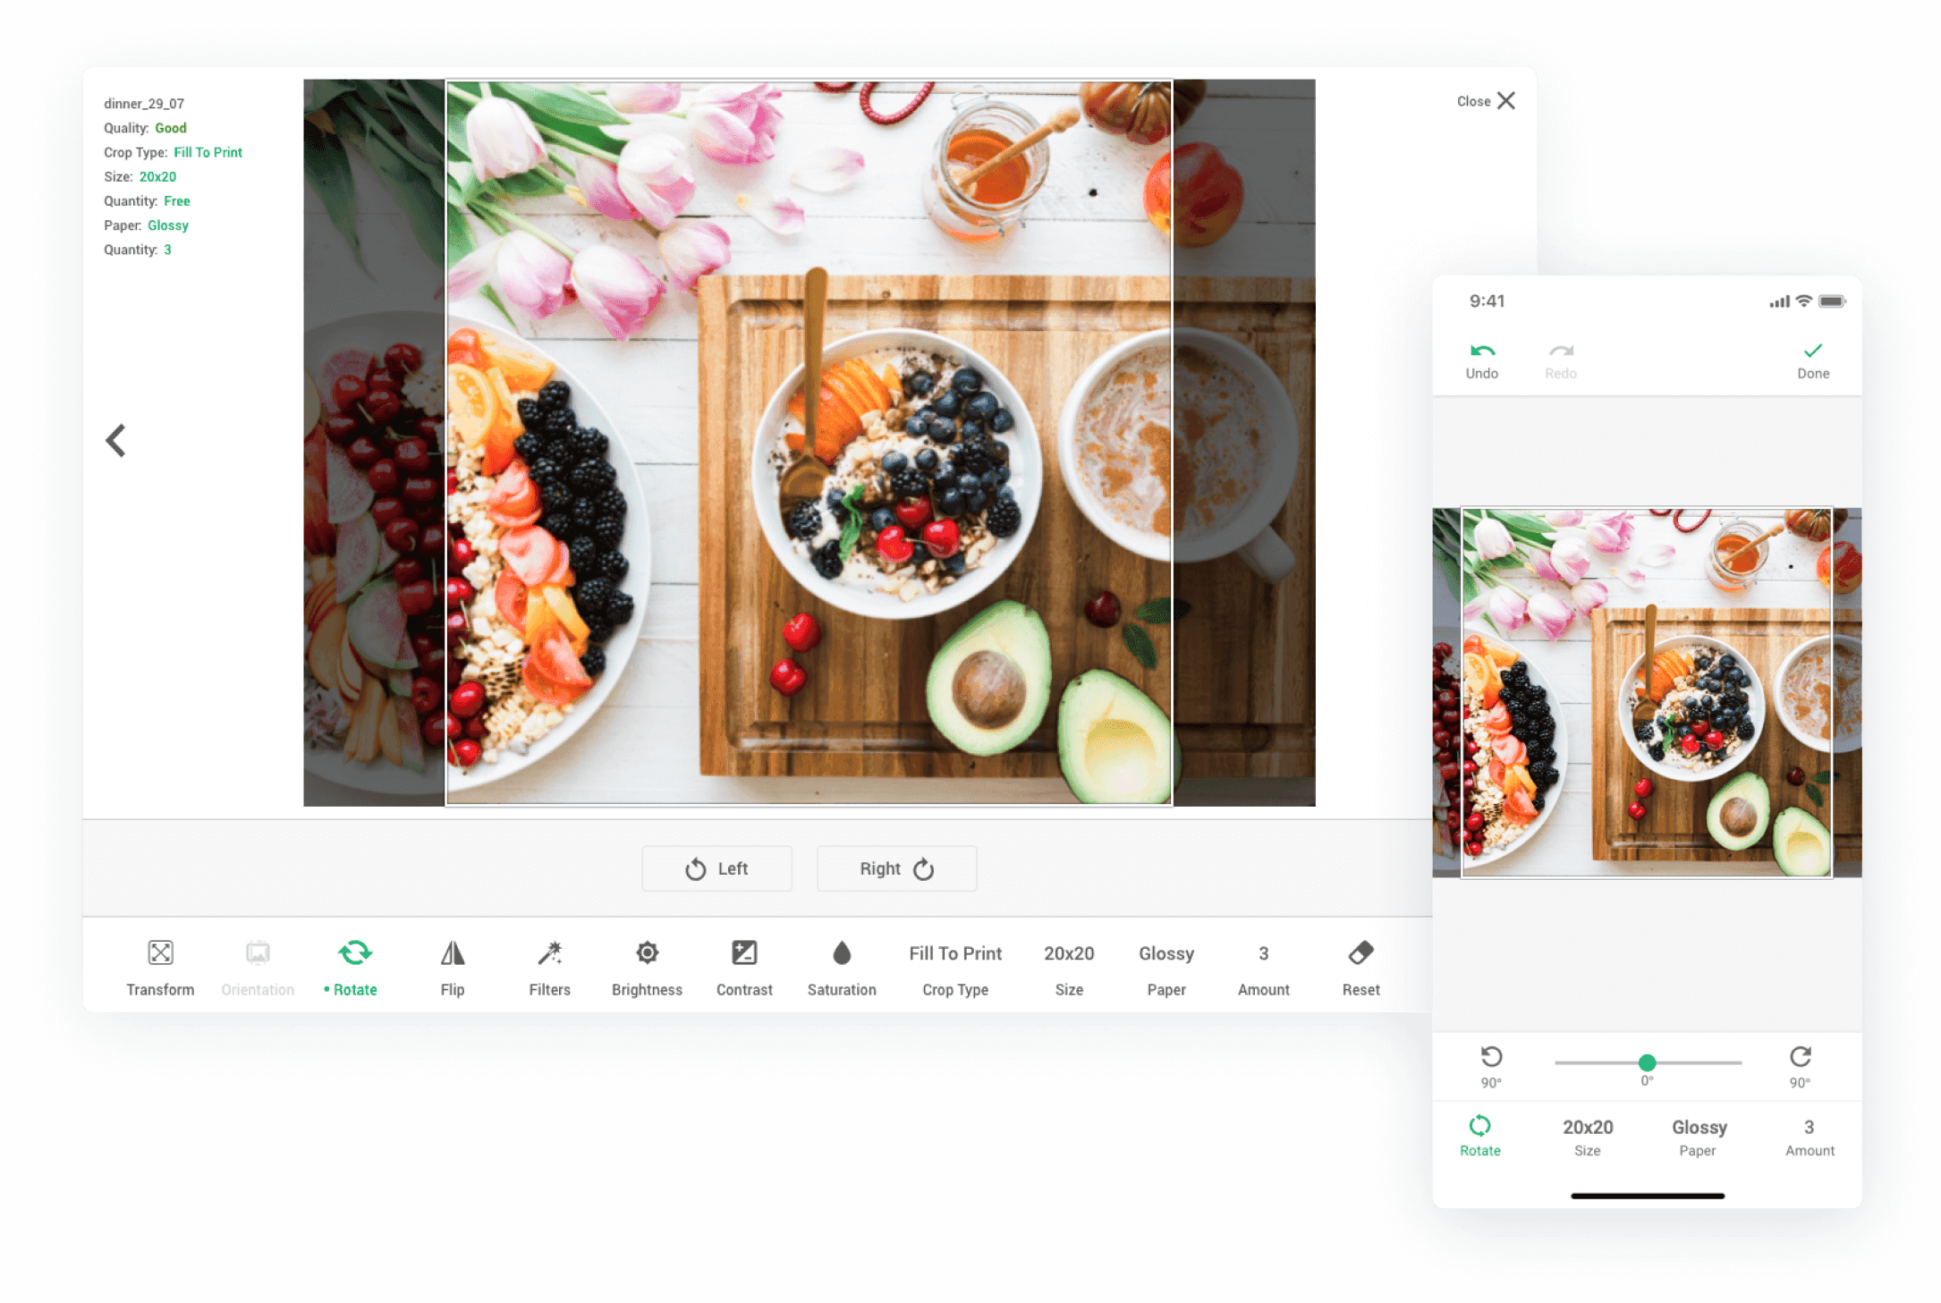Click the Rotate Left button
Viewport: 1941px width, 1303px height.
click(x=716, y=868)
